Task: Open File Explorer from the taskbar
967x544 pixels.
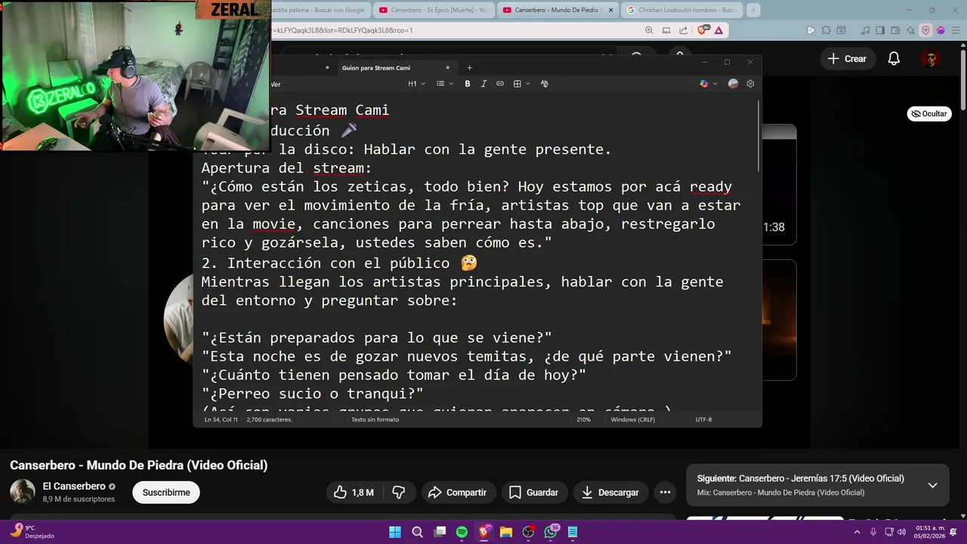Action: tap(506, 532)
